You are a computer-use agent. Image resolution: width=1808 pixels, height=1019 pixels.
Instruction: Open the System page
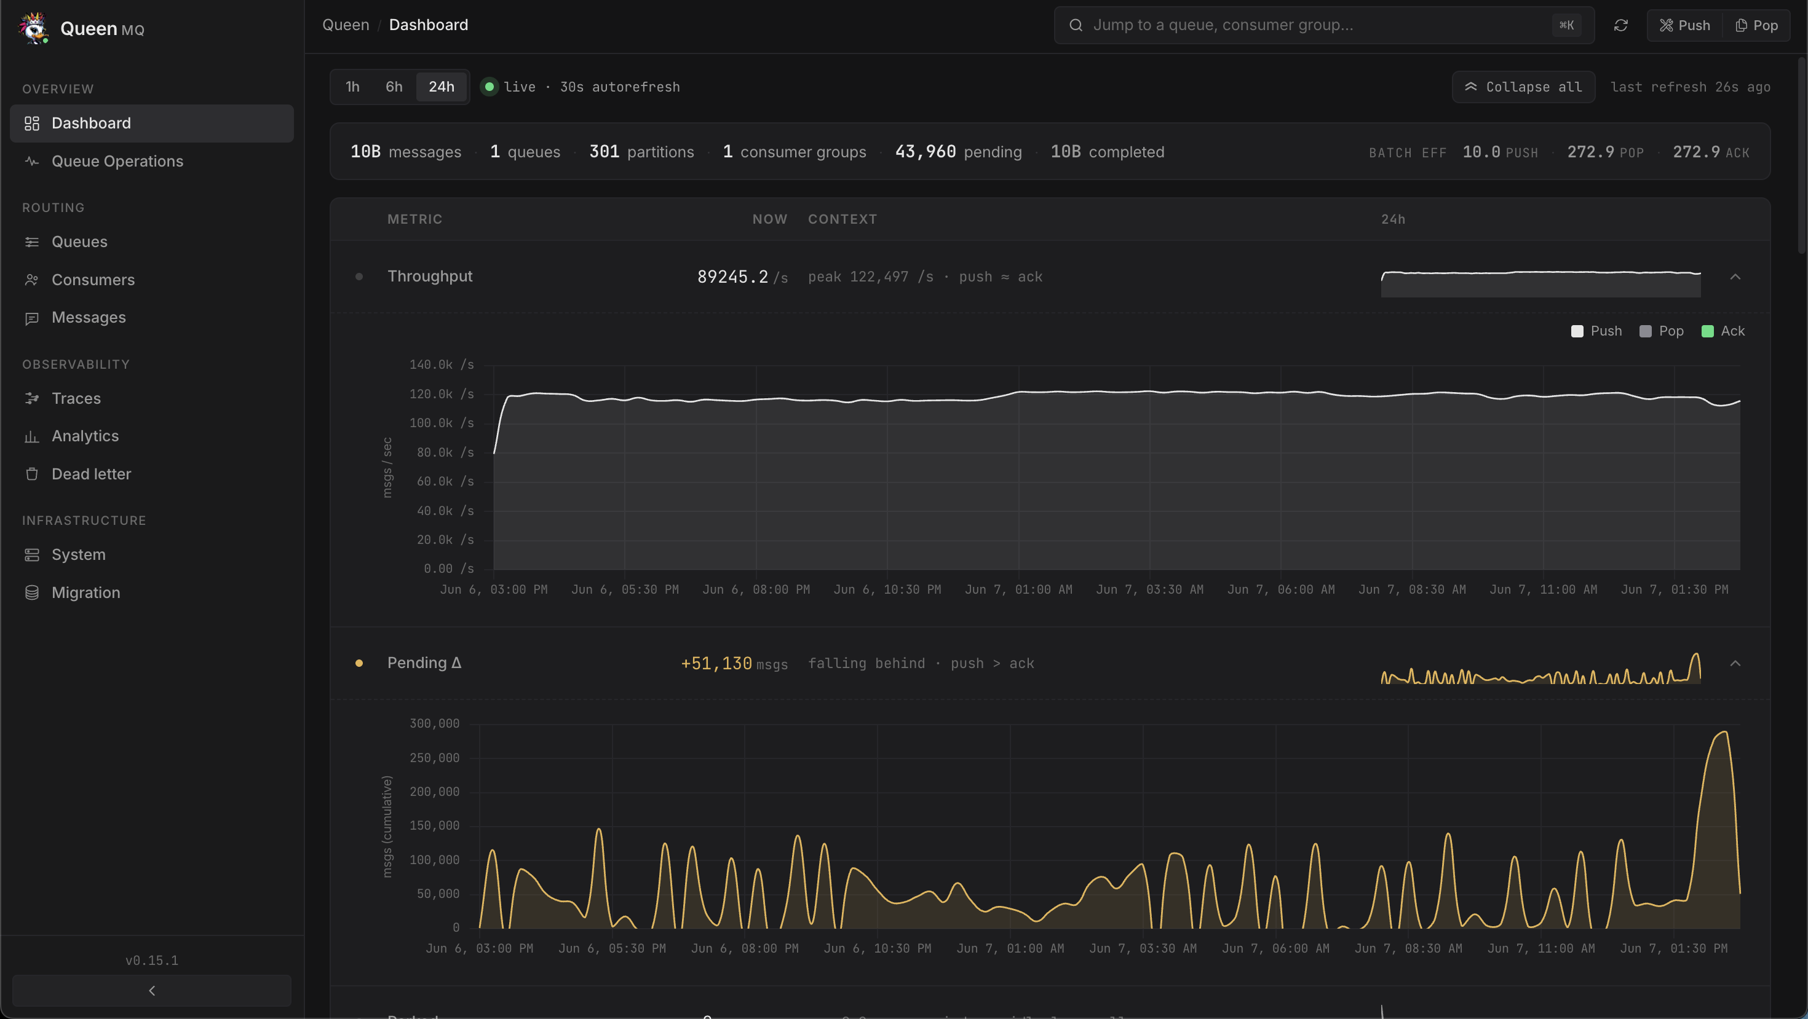152,555
